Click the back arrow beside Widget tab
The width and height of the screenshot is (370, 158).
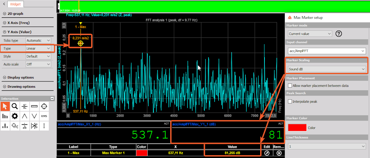click(x=4, y=4)
